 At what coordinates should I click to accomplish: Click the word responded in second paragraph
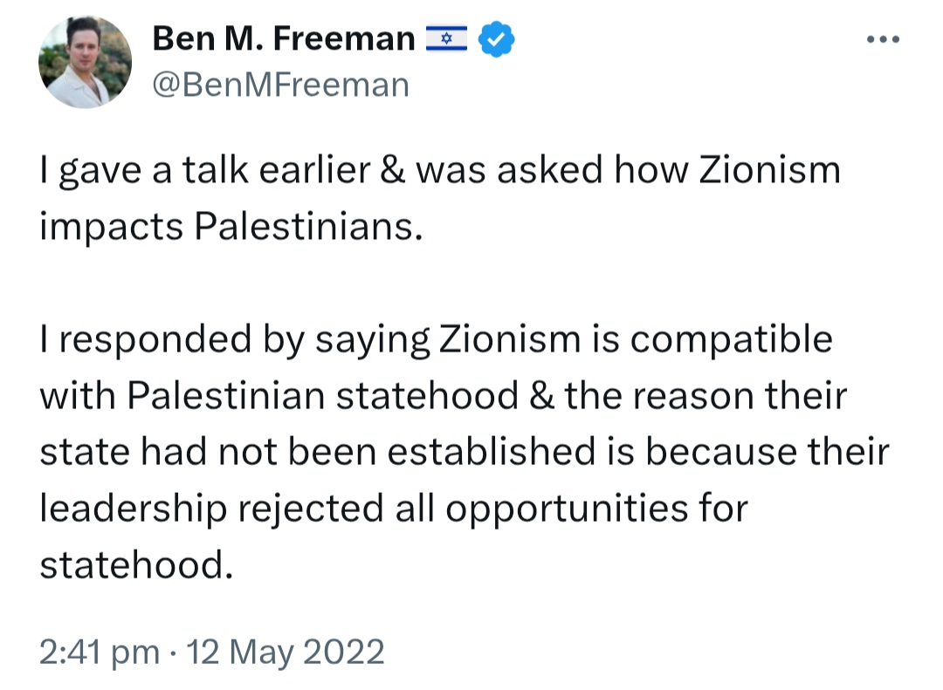155,340
